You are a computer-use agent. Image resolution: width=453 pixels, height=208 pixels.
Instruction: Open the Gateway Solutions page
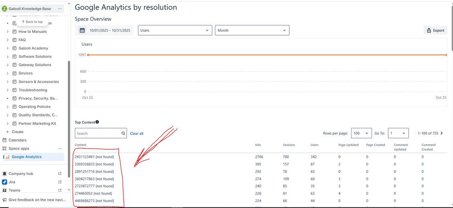click(x=35, y=65)
